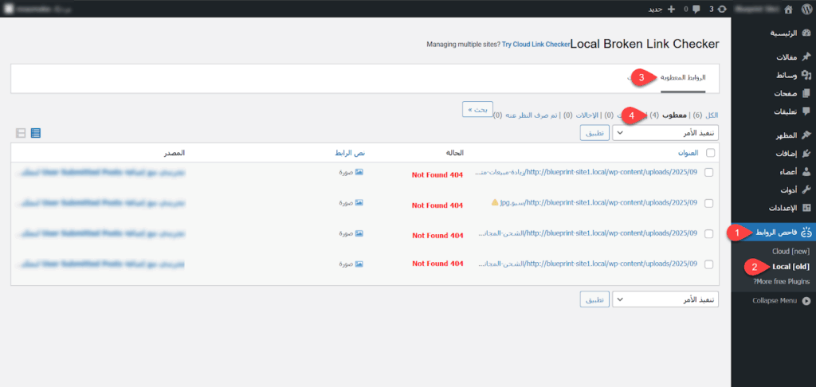Check the last broken link row checkbox
Image resolution: width=816 pixels, height=387 pixels.
click(x=709, y=264)
